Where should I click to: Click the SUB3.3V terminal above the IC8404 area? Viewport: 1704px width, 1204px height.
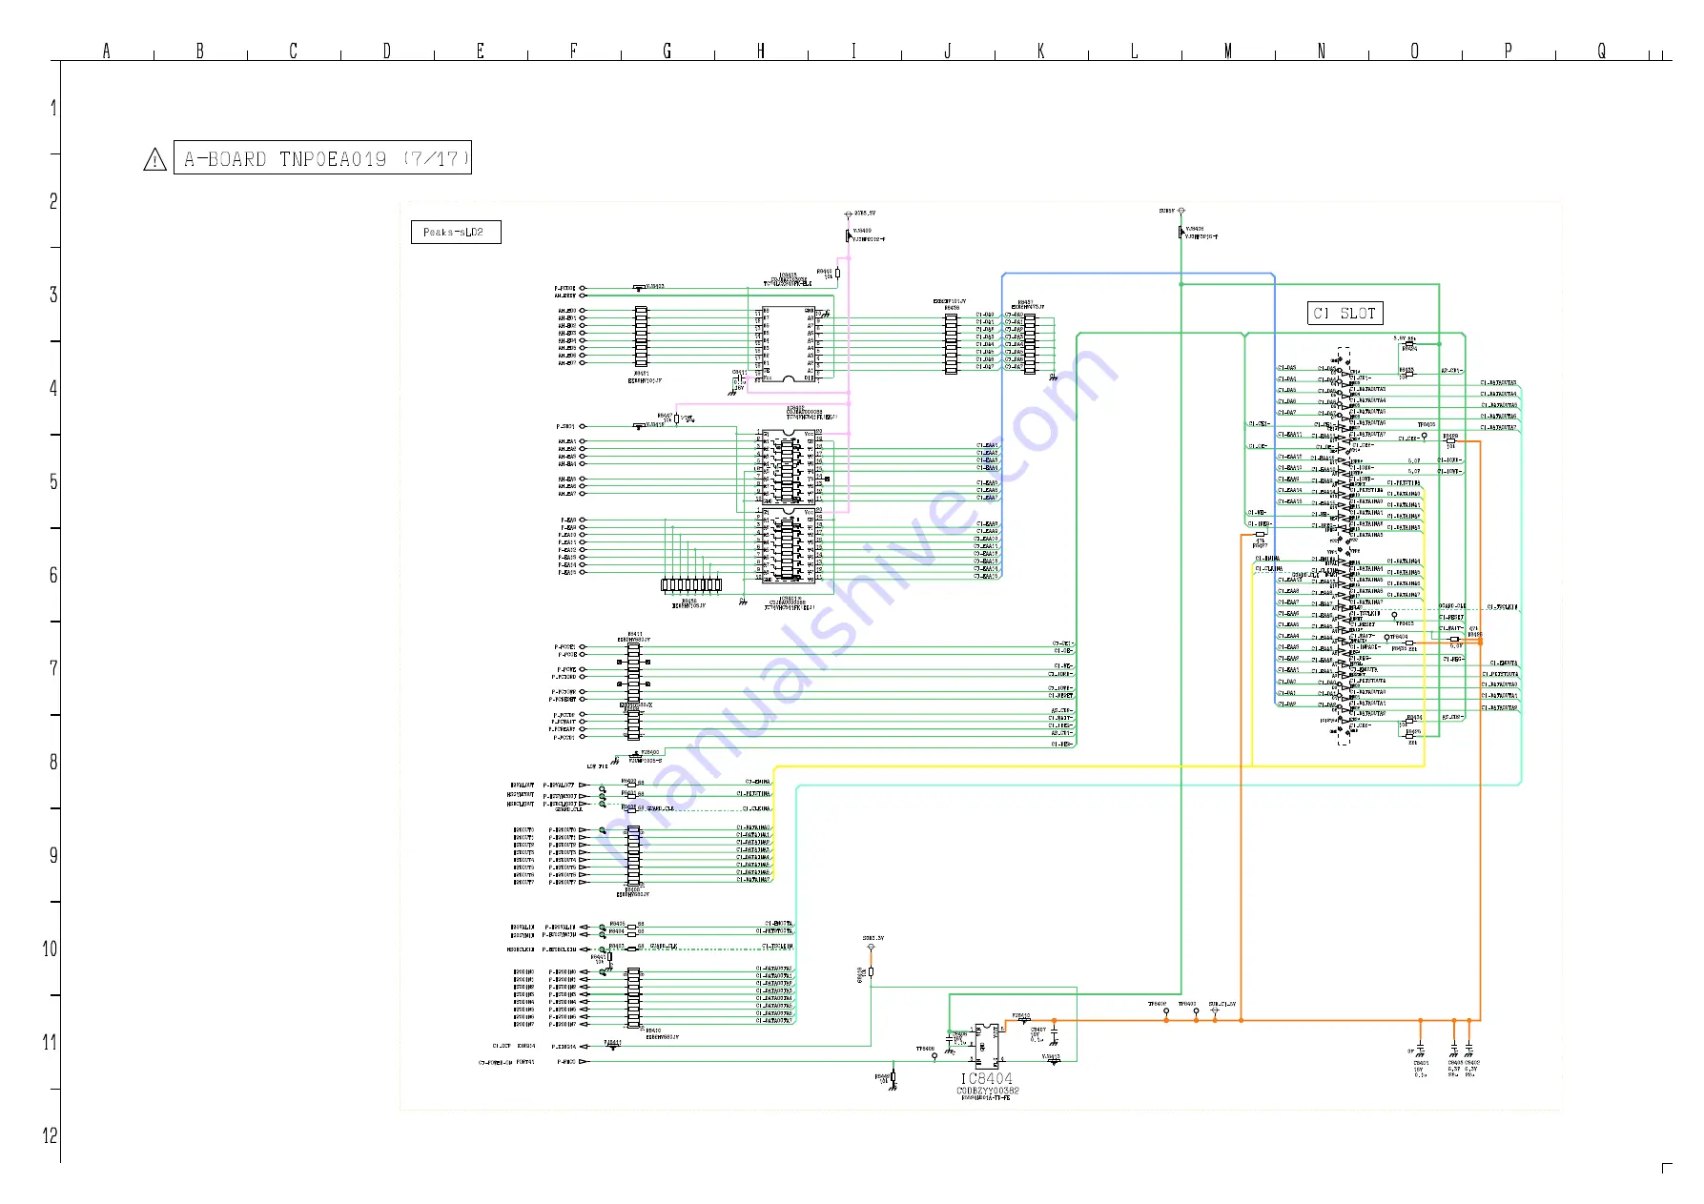point(871,947)
